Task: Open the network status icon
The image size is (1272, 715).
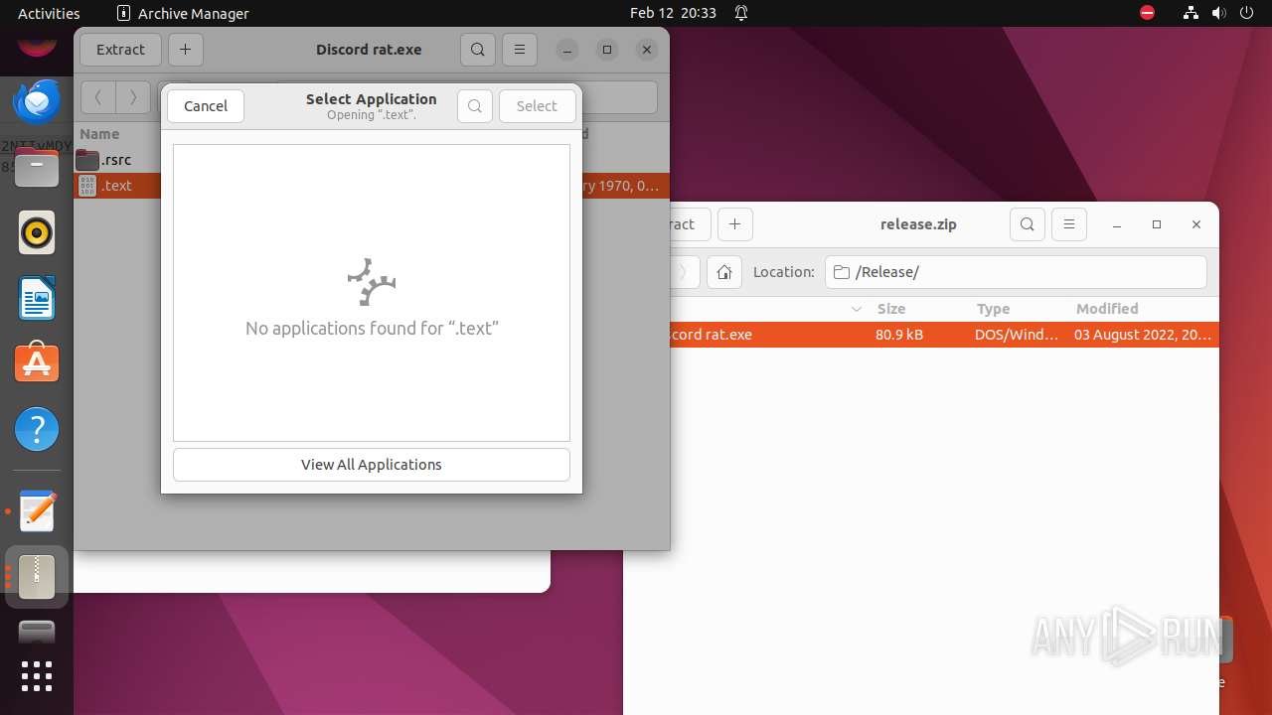Action: (x=1191, y=13)
